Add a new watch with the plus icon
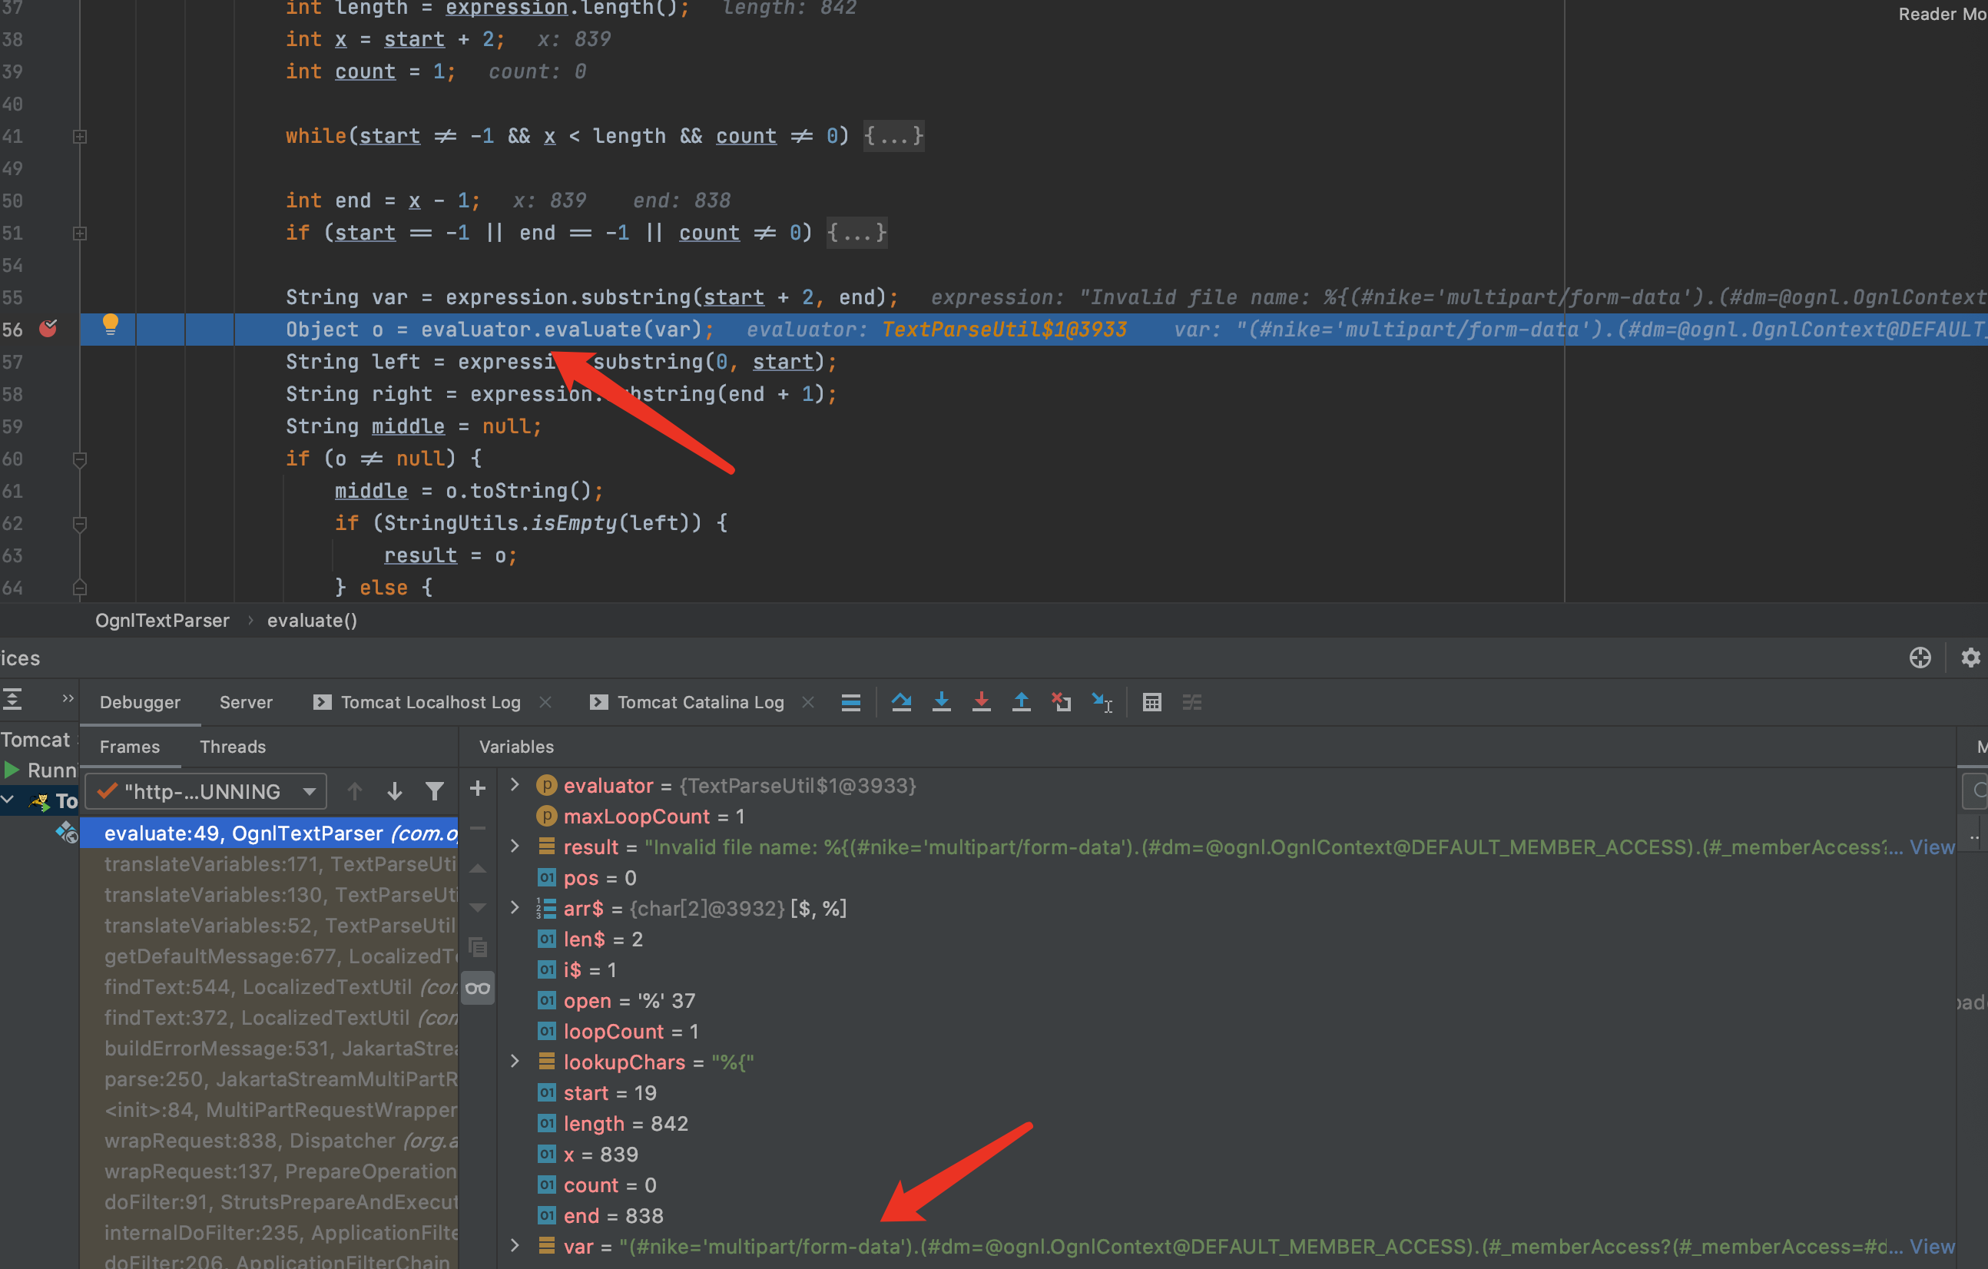 click(477, 788)
